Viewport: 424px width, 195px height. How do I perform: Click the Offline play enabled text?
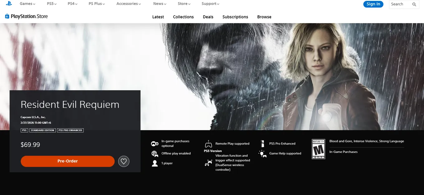click(x=176, y=153)
